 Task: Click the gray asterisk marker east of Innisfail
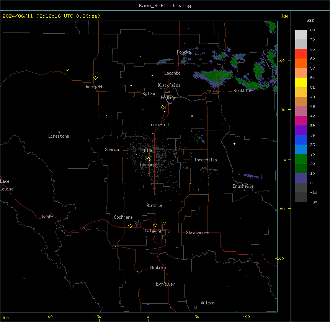(x=192, y=116)
